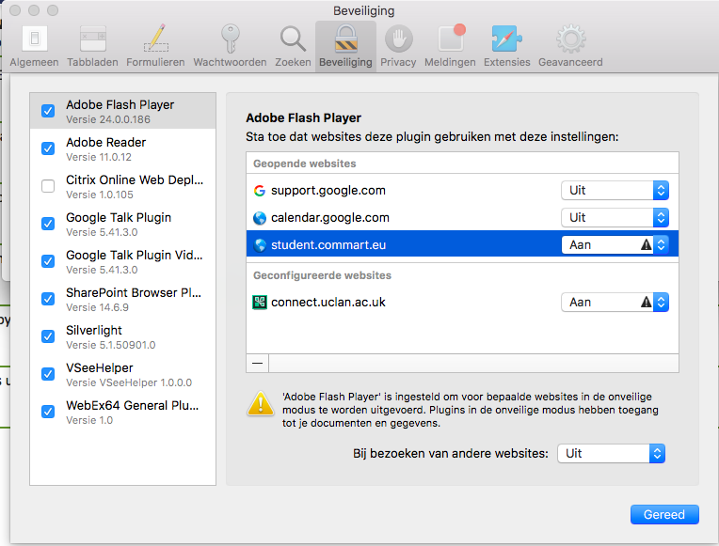Viewport: 719px width, 546px height.
Task: Open the Zoeken magnifier icon
Action: (x=293, y=39)
